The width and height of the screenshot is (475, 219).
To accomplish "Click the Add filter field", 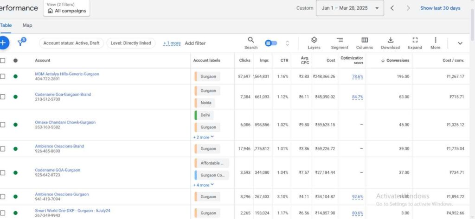I will coord(195,43).
